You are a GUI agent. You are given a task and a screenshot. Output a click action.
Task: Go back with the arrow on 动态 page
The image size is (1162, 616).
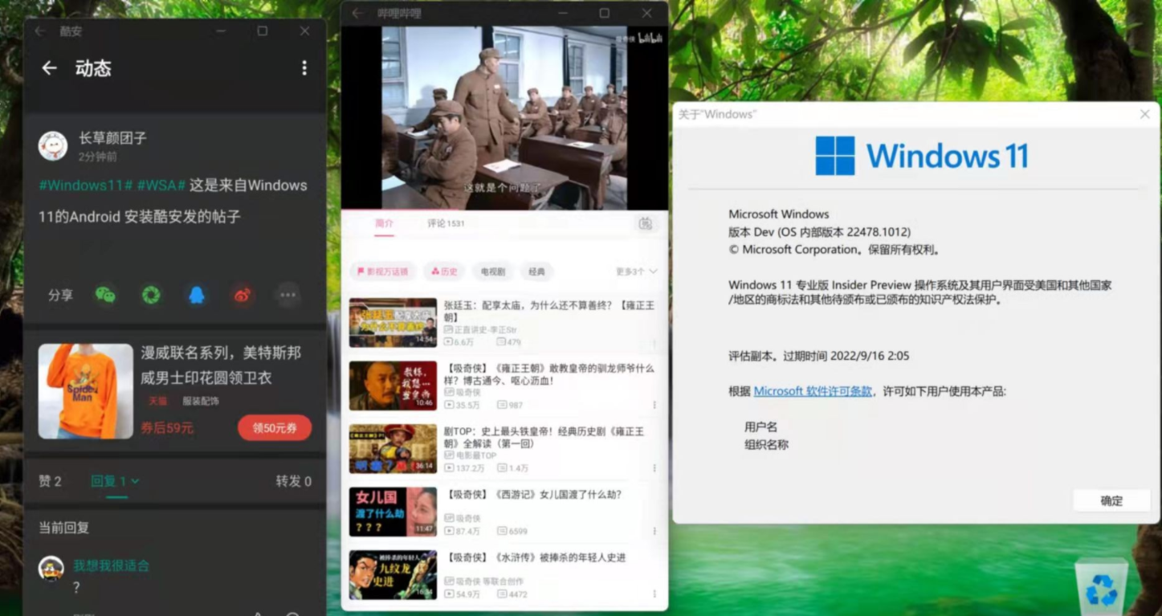49,68
